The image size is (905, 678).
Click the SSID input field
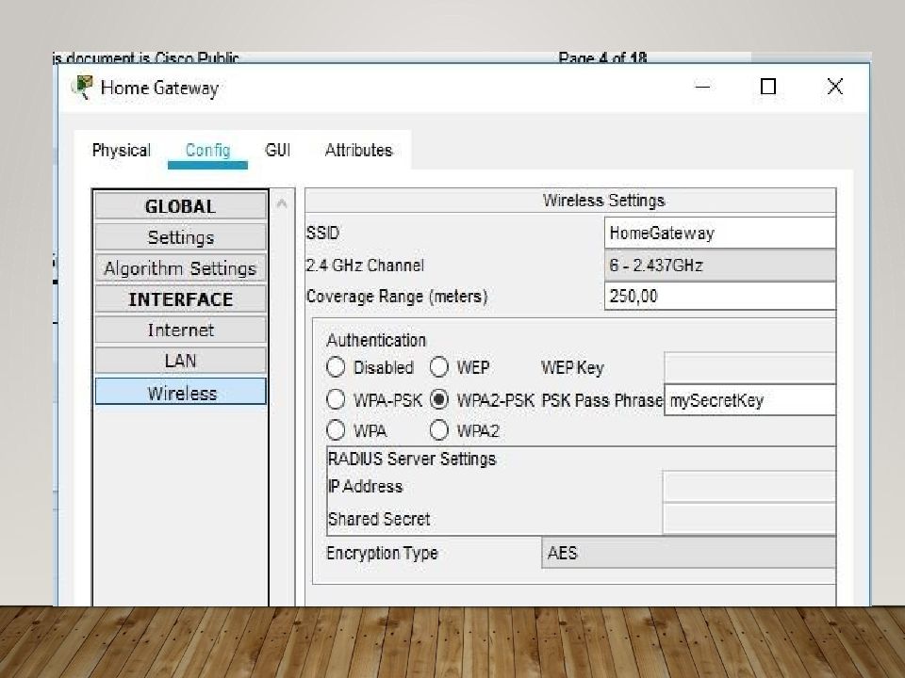point(719,233)
